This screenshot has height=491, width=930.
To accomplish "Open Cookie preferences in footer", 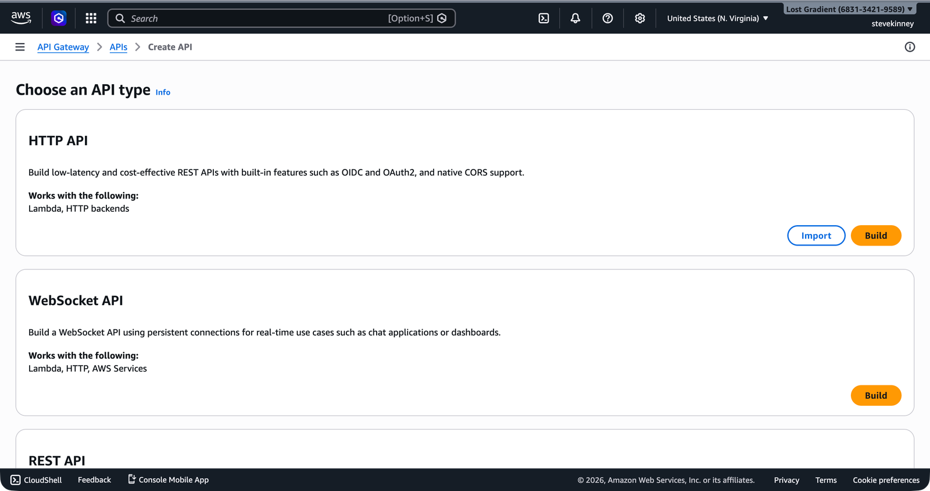I will pos(886,480).
